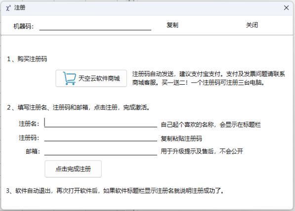Click into the 邮箱 input field
295x211 pixels.
pos(101,151)
